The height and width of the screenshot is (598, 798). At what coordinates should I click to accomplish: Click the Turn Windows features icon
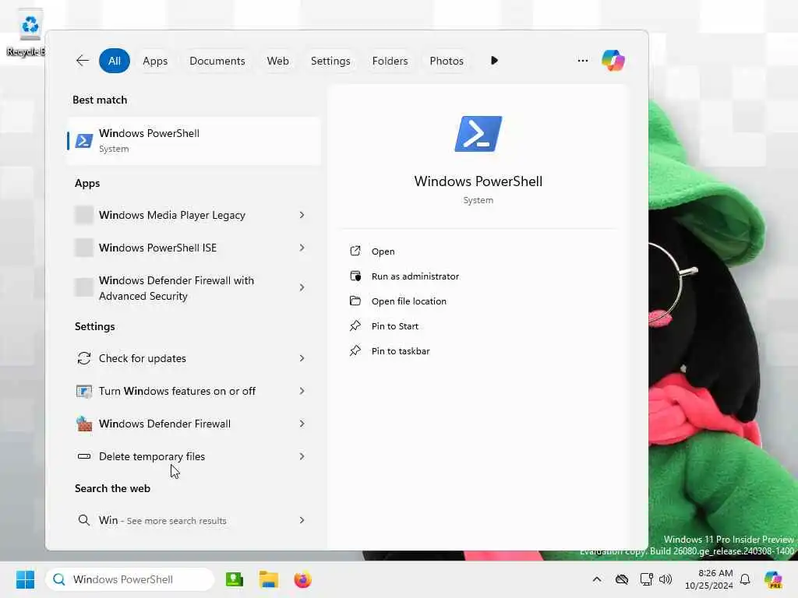click(84, 391)
